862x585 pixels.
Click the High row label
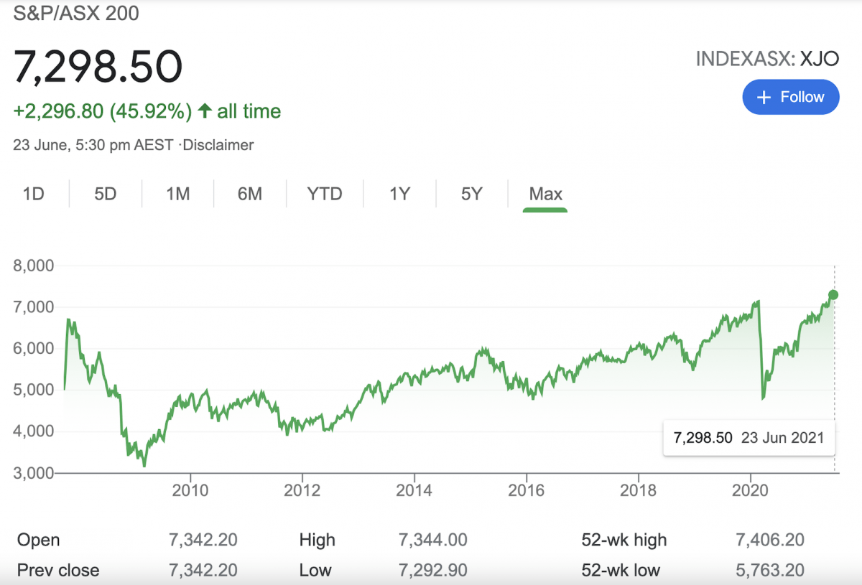pyautogui.click(x=318, y=540)
